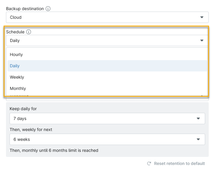Click the circular reset arrow icon
The width and height of the screenshot is (212, 170).
point(149,163)
